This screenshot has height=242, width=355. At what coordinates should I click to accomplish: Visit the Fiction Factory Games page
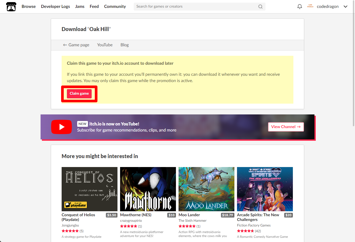pos(254,225)
